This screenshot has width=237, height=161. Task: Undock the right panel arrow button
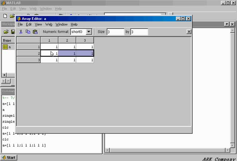point(227,24)
